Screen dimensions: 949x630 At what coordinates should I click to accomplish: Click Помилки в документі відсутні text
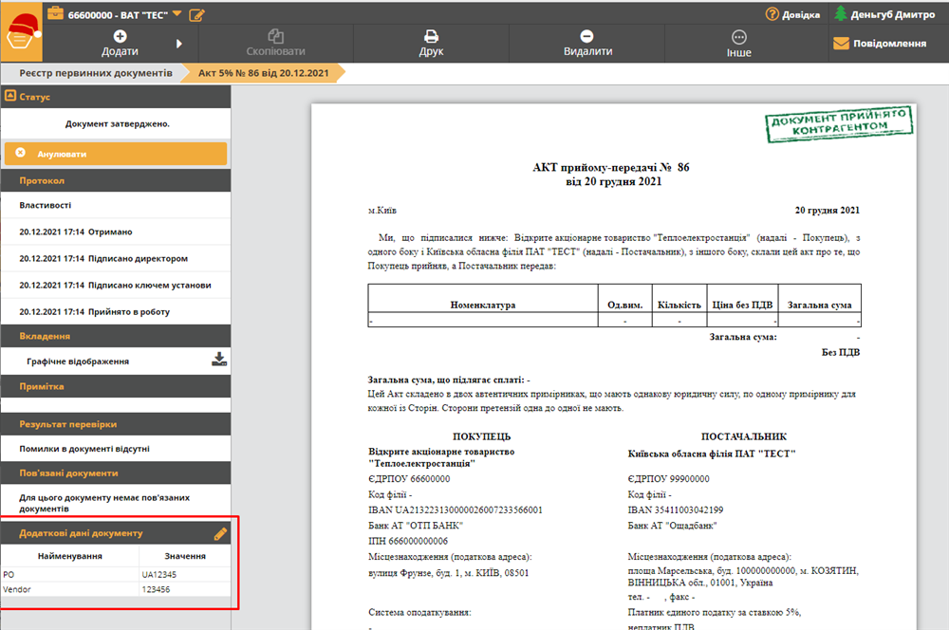[x=84, y=449]
